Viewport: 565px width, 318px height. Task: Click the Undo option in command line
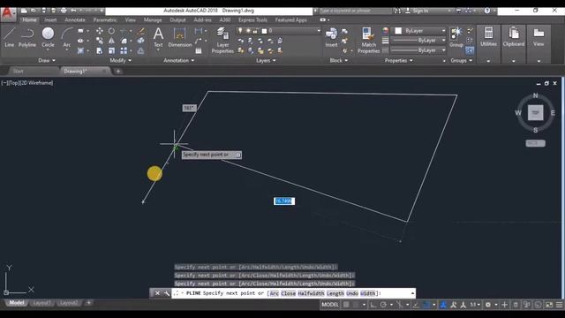point(352,293)
